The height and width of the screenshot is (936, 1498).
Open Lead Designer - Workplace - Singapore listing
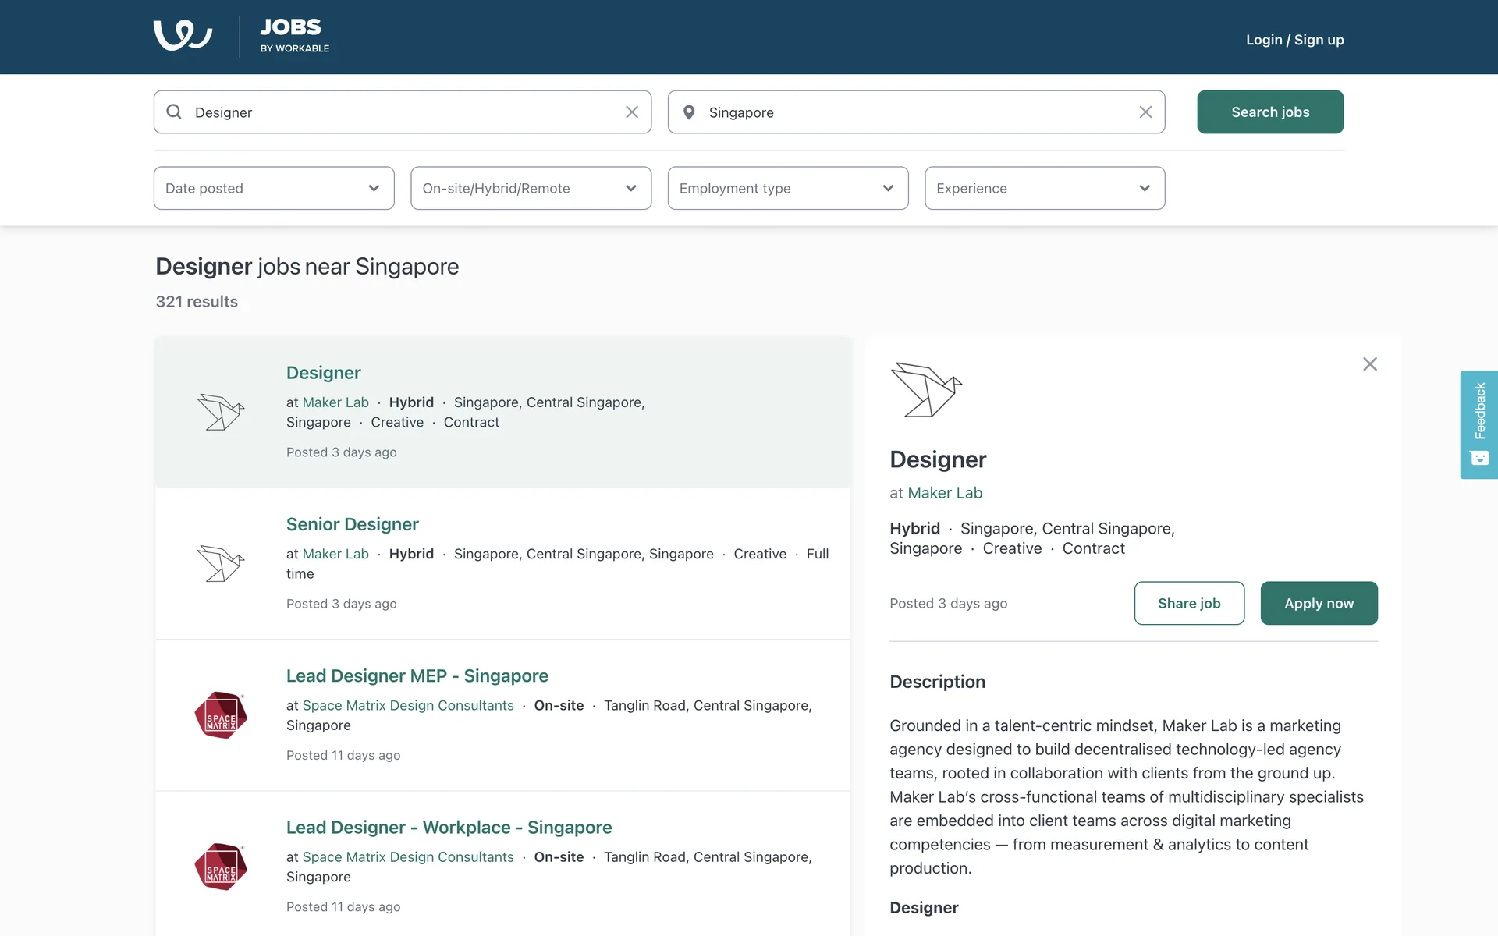point(449,827)
